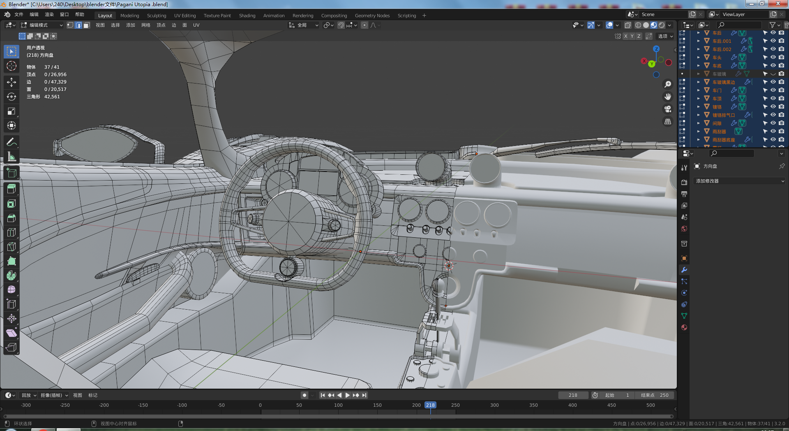
Task: Switch to vertex select mode
Action: click(x=70, y=25)
